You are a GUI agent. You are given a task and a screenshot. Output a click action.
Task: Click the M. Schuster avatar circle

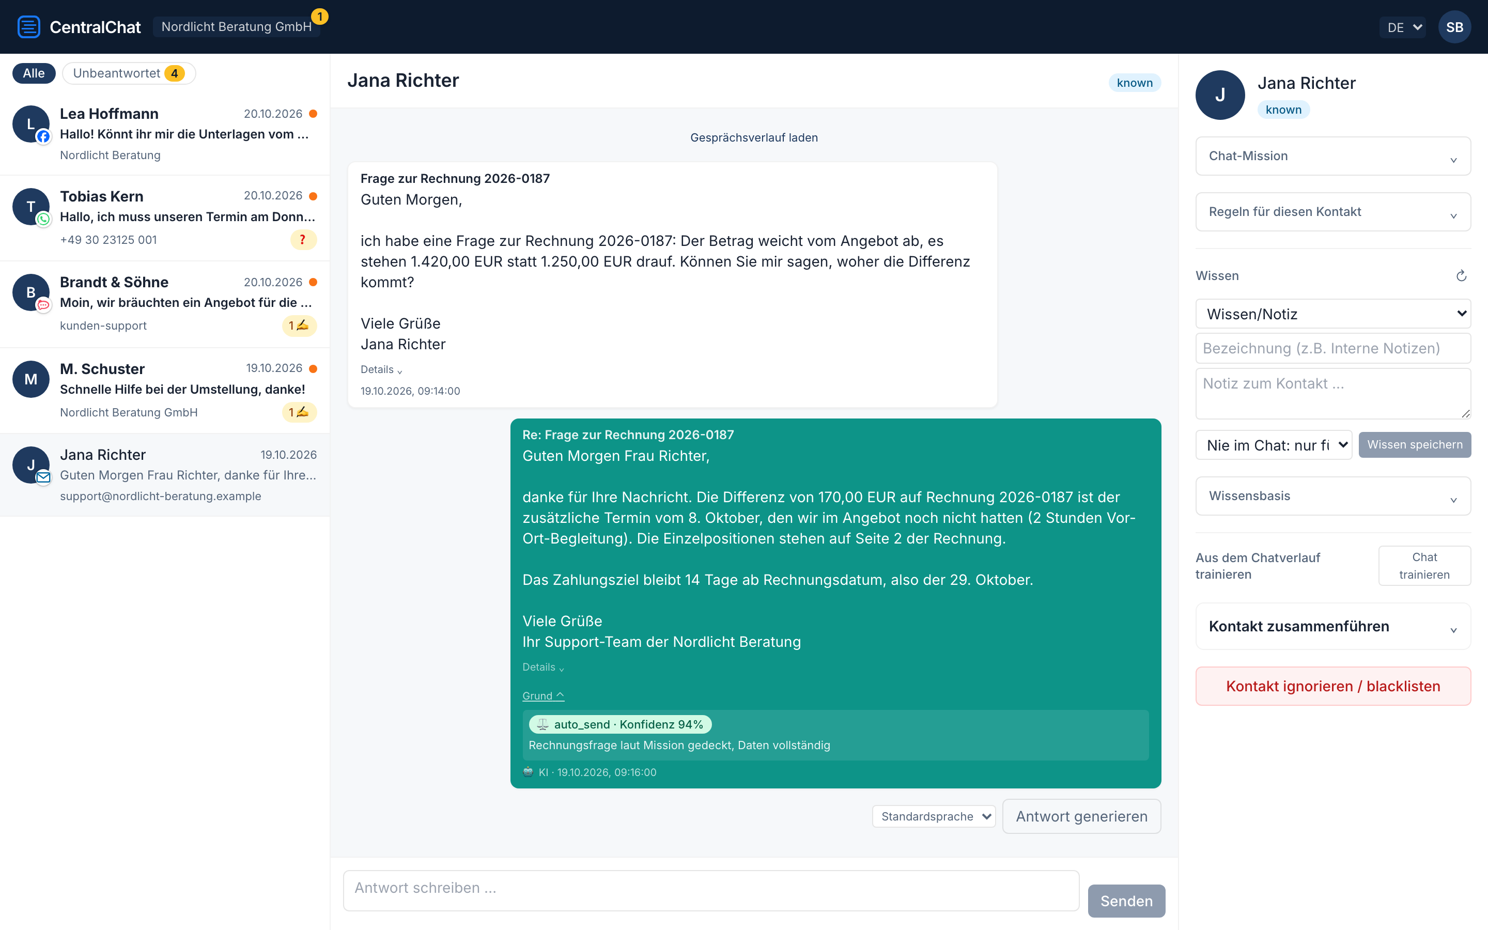[31, 379]
